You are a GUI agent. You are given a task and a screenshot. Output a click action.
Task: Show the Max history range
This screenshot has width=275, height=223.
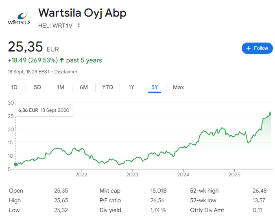tap(178, 87)
